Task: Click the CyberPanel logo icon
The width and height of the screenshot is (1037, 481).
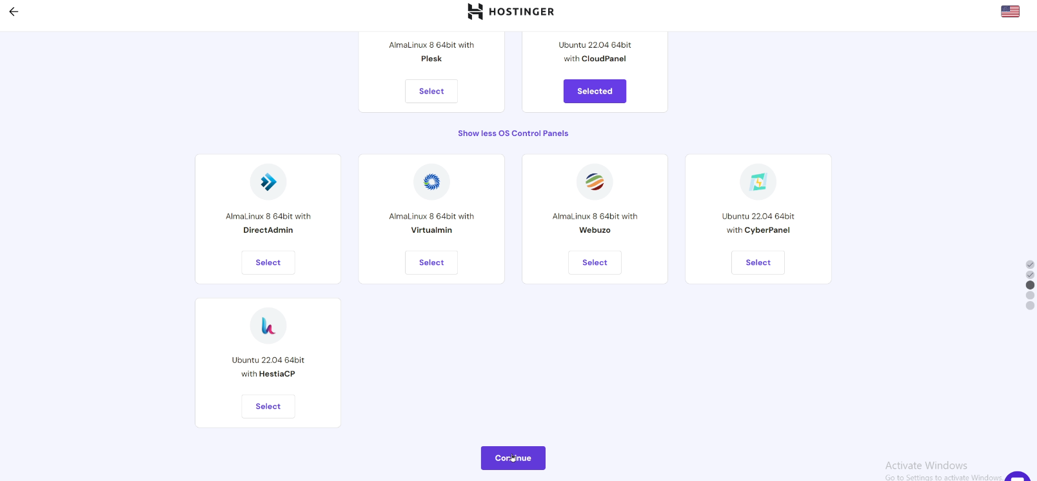Action: pyautogui.click(x=758, y=182)
